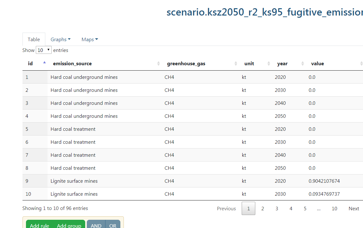363x228 pixels.
Task: Sort by unit column arrows
Action: pyautogui.click(x=269, y=63)
